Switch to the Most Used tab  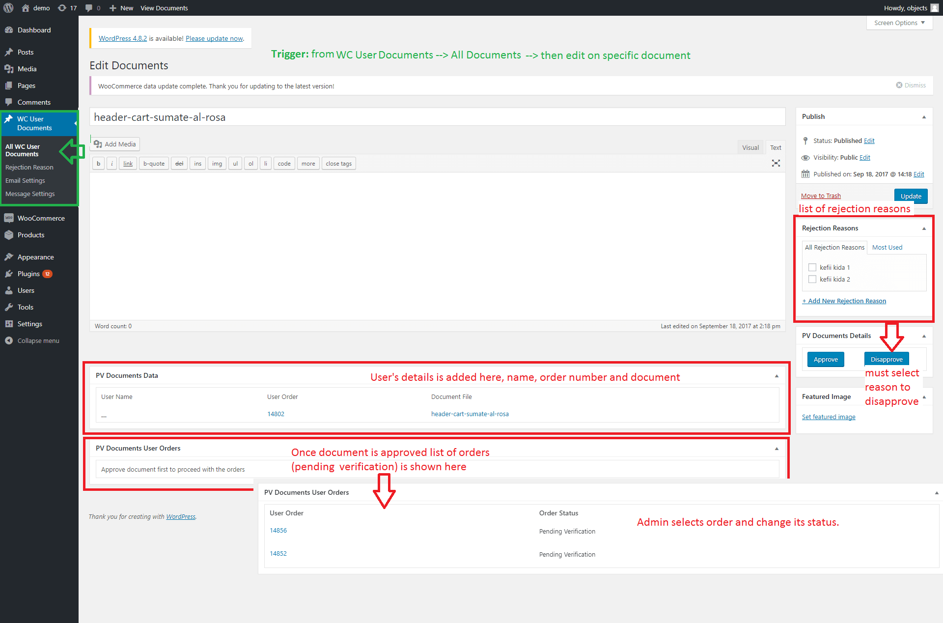tap(887, 247)
